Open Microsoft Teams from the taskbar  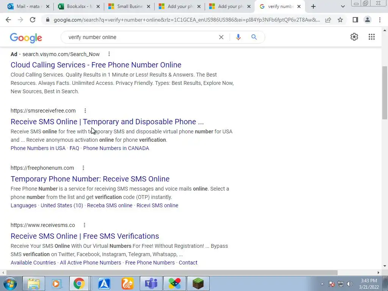point(151,283)
